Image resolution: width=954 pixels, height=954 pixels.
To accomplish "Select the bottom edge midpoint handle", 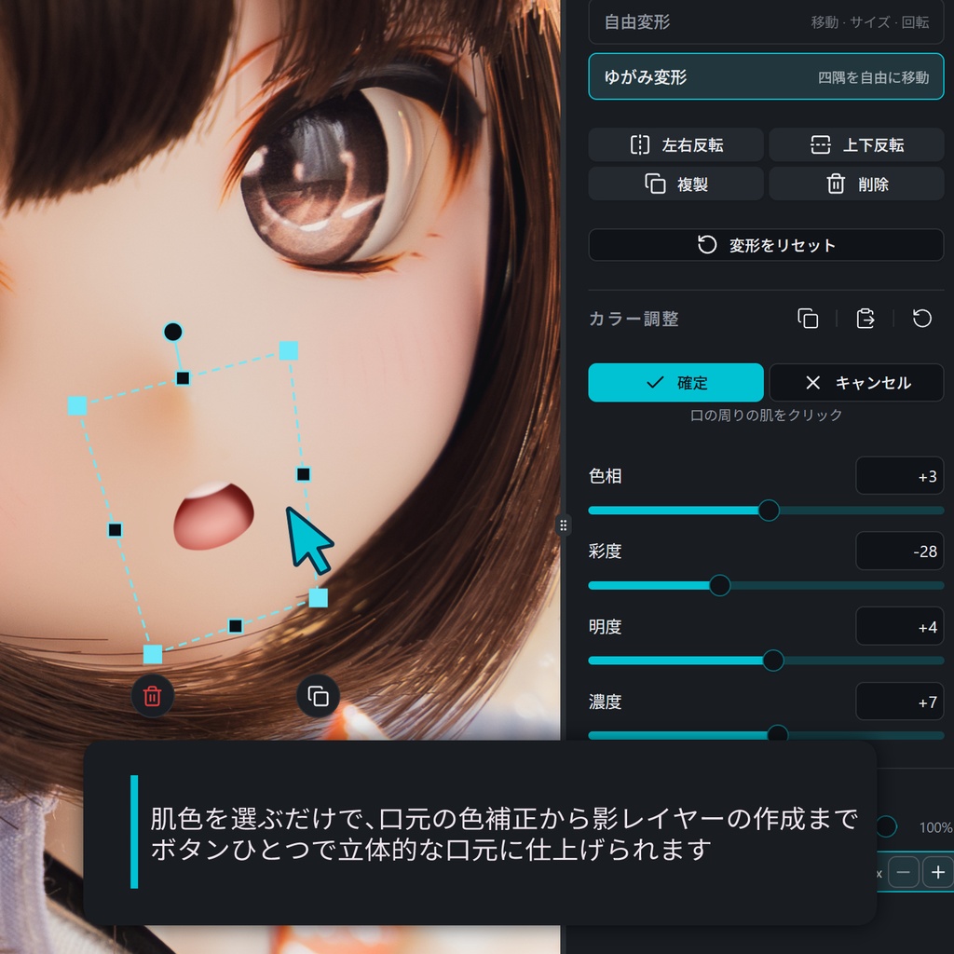I will coord(236,625).
